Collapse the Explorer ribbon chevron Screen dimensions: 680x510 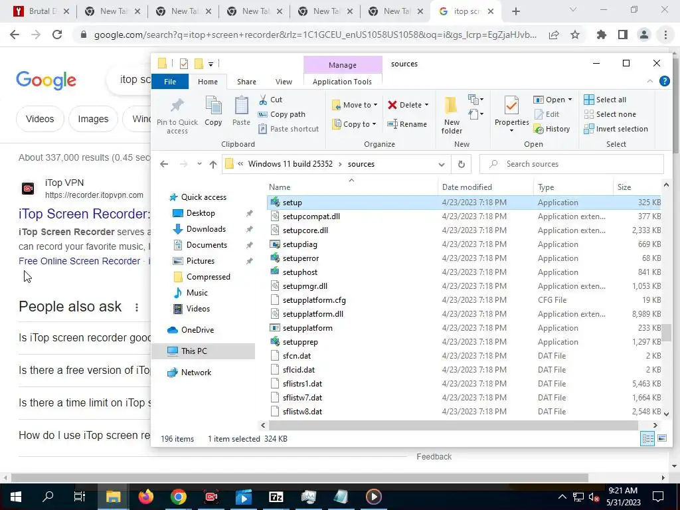(649, 81)
